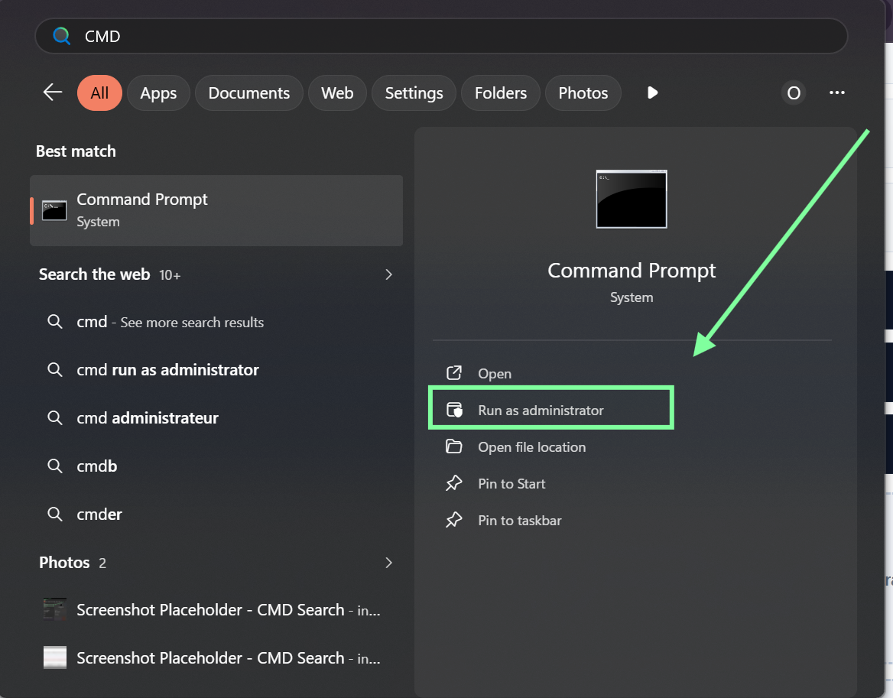Screen dimensions: 893x698
Task: Open 'cmdb' web suggestion
Action: point(216,466)
